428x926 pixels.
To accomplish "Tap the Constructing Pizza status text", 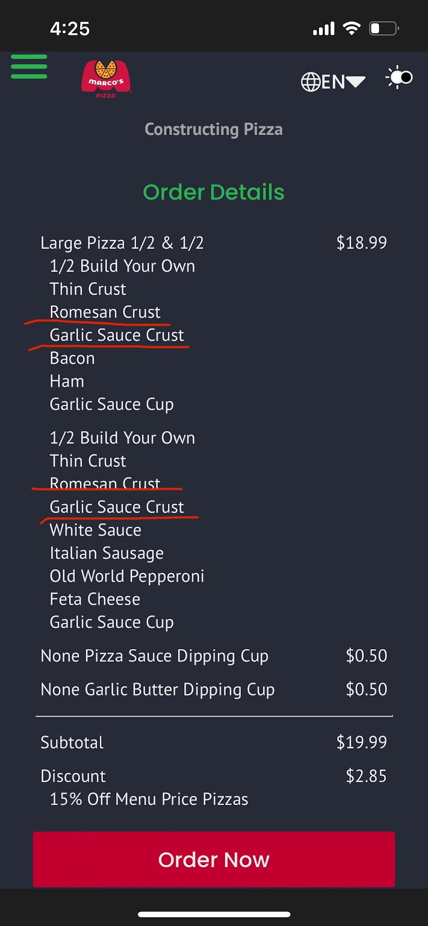I will point(214,129).
